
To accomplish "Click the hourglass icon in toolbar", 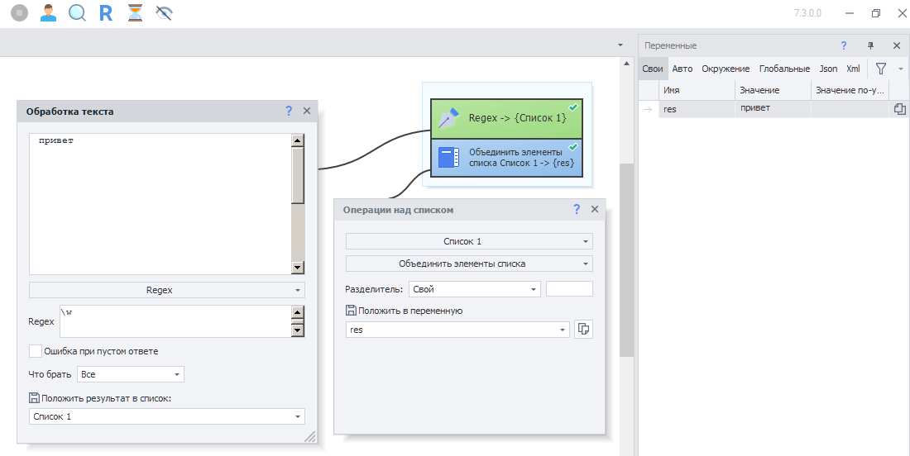I will coord(135,13).
